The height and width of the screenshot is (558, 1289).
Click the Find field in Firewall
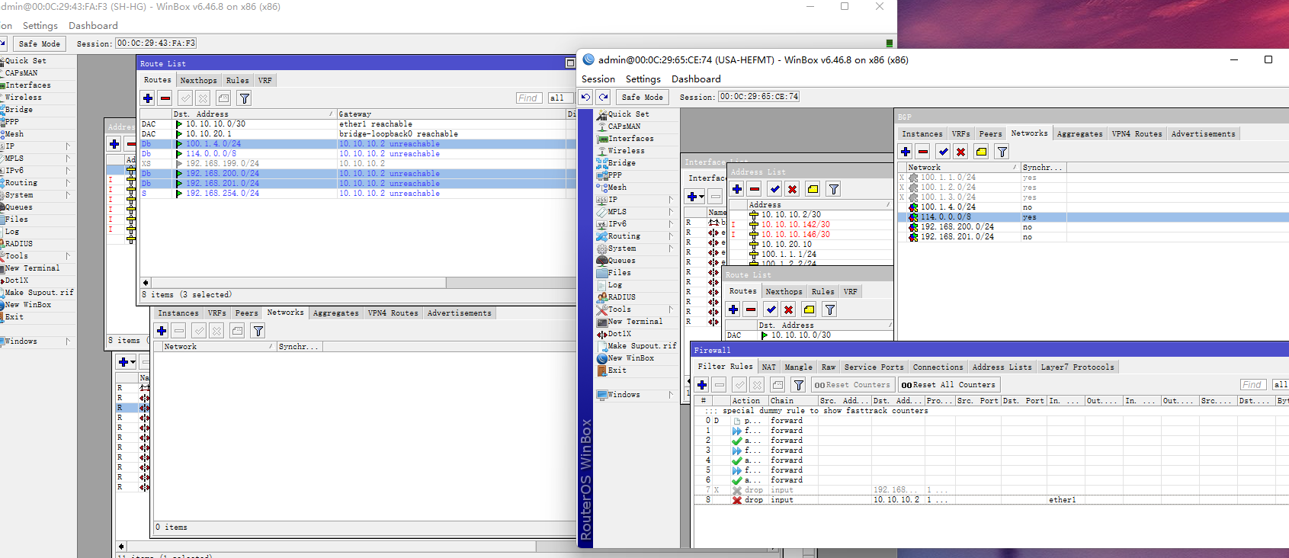point(1252,385)
